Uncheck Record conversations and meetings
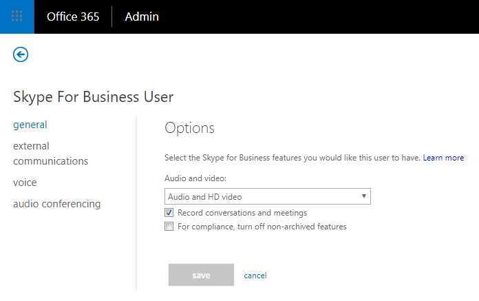 click(x=169, y=213)
